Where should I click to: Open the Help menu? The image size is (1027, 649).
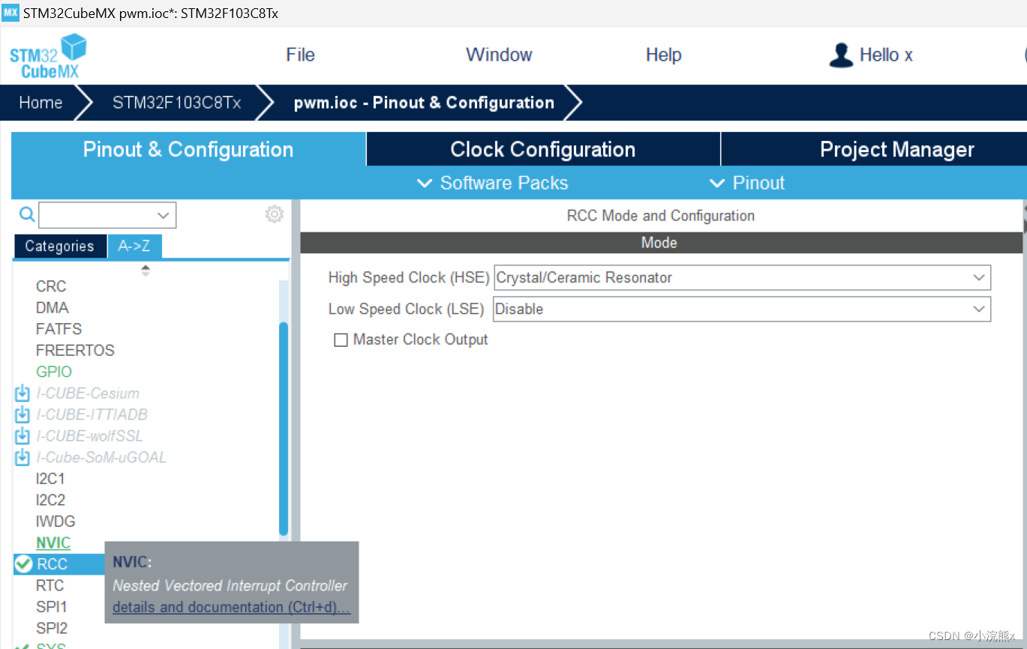(663, 55)
